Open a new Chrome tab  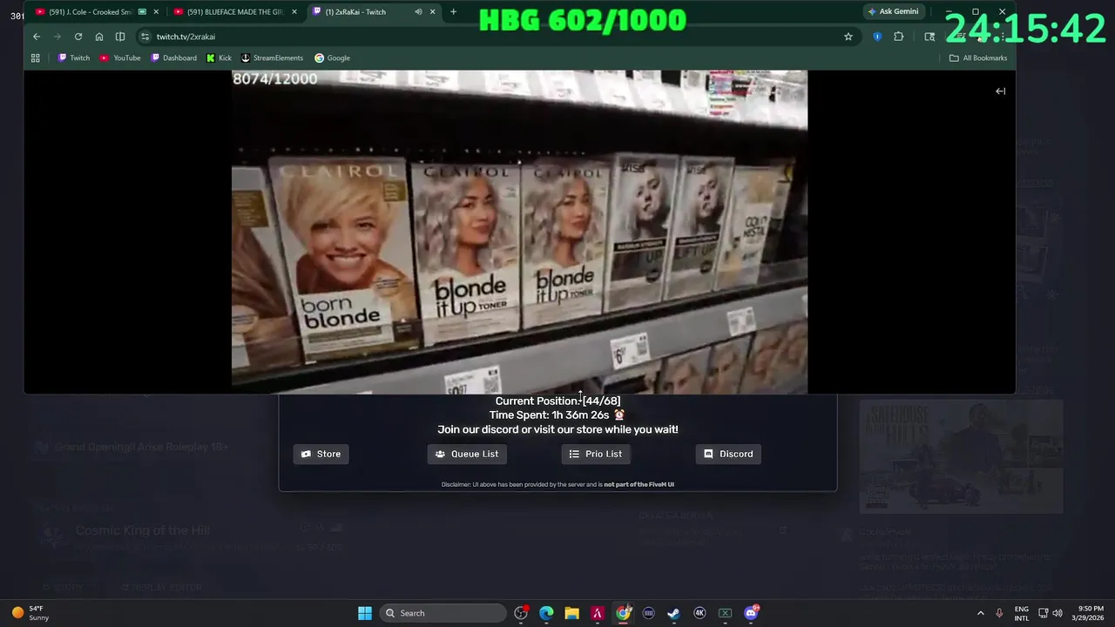(x=453, y=12)
